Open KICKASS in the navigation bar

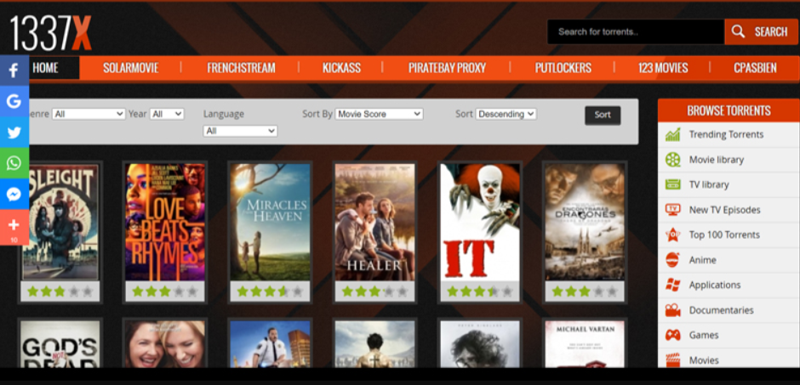[342, 68]
